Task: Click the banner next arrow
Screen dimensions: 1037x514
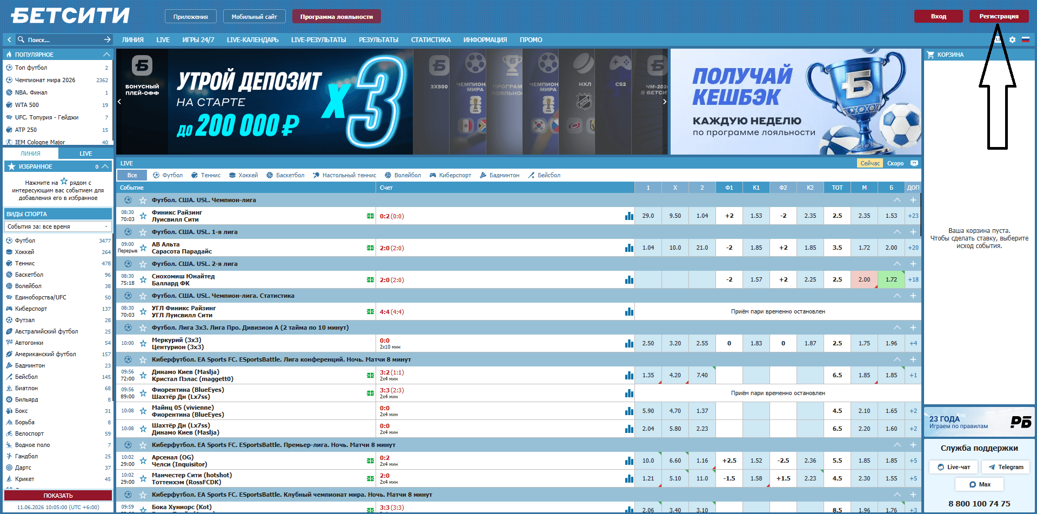Action: coord(665,102)
